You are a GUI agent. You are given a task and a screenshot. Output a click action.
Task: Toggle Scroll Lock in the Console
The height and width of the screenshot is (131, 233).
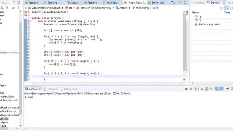point(207,89)
